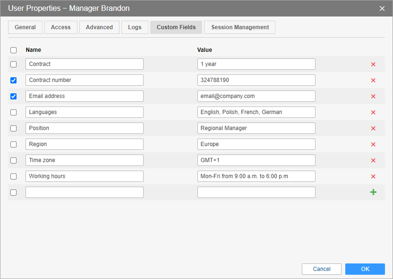Go to the Access tab

tap(61, 27)
